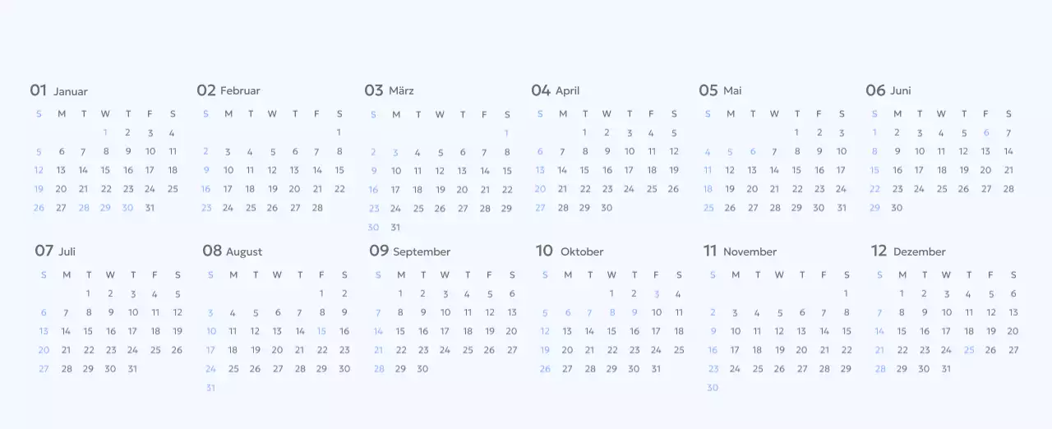The width and height of the screenshot is (1052, 429).
Task: Select day 1 in September
Action: tap(400, 293)
